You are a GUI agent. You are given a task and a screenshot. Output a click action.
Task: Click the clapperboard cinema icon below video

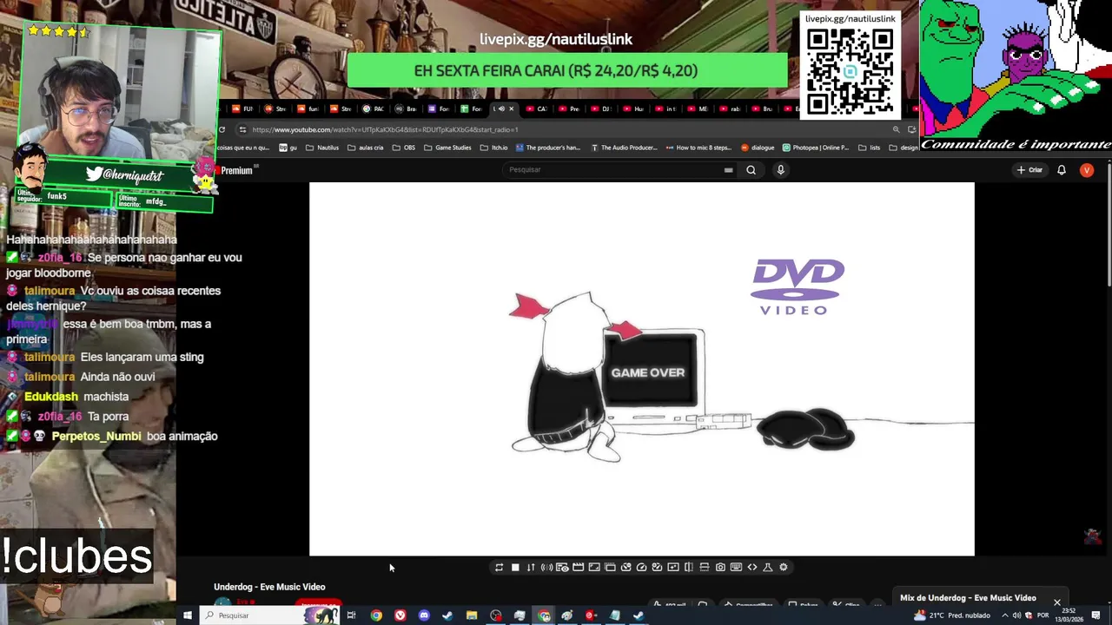coord(578,567)
